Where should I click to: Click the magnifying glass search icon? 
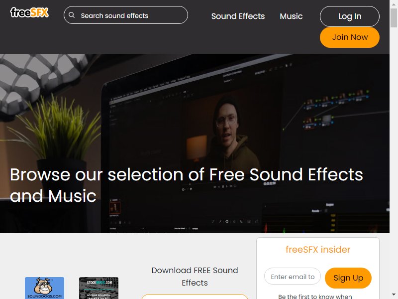(x=72, y=15)
